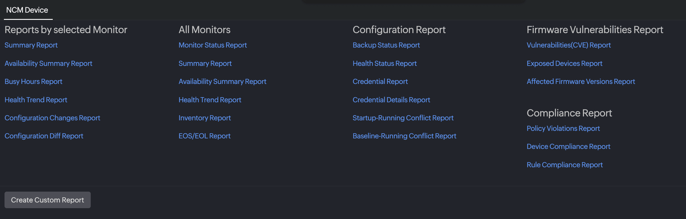This screenshot has width=686, height=219.
Task: Open the Affected Firmware Versions Report
Action: tap(581, 82)
